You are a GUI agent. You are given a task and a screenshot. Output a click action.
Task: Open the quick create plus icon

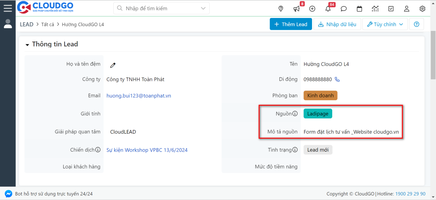tap(312, 9)
